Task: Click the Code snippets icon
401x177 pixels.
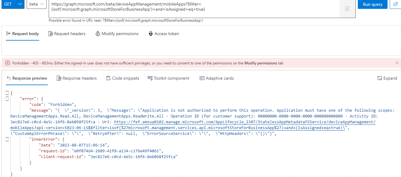Action: pos(108,78)
